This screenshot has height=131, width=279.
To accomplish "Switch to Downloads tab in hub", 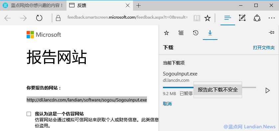I will pyautogui.click(x=210, y=33).
